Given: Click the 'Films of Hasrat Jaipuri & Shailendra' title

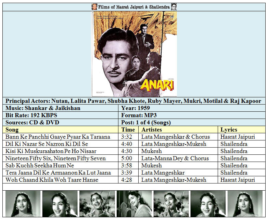Looking at the screenshot, I should point(134,7).
